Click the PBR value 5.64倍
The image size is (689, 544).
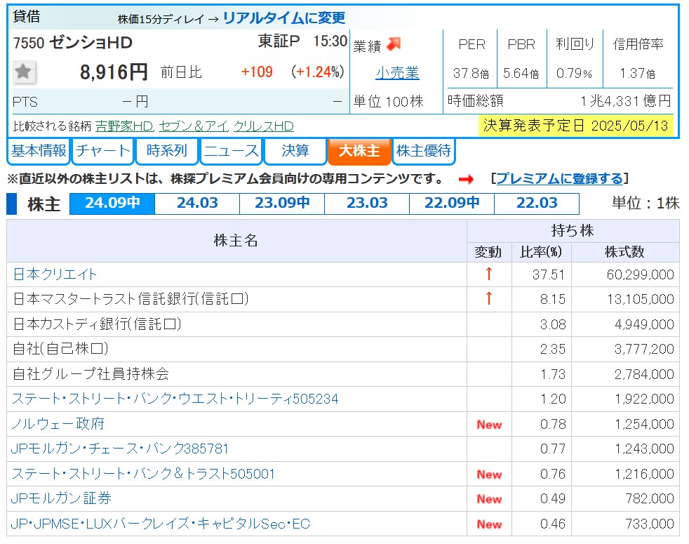[521, 73]
